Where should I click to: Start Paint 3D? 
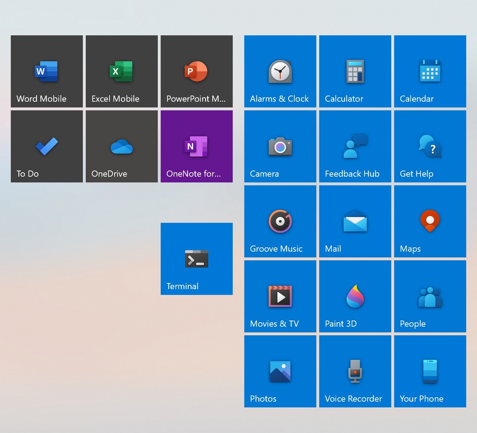(x=355, y=296)
